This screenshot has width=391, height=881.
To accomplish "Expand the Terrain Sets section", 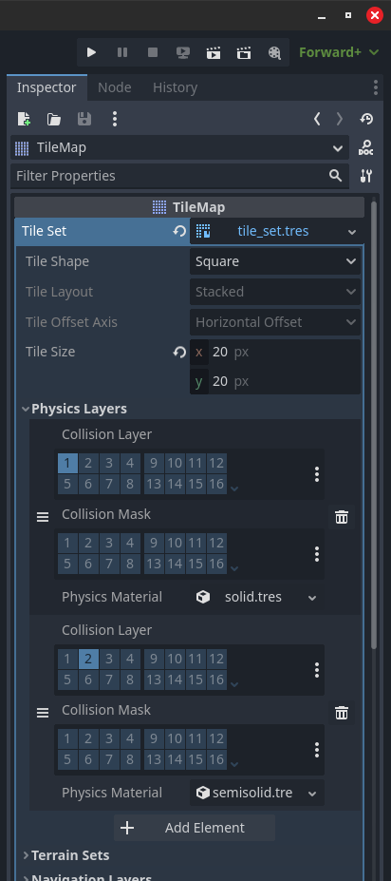I will (x=70, y=855).
